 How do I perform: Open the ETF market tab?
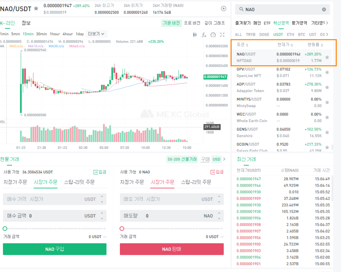click(x=267, y=23)
